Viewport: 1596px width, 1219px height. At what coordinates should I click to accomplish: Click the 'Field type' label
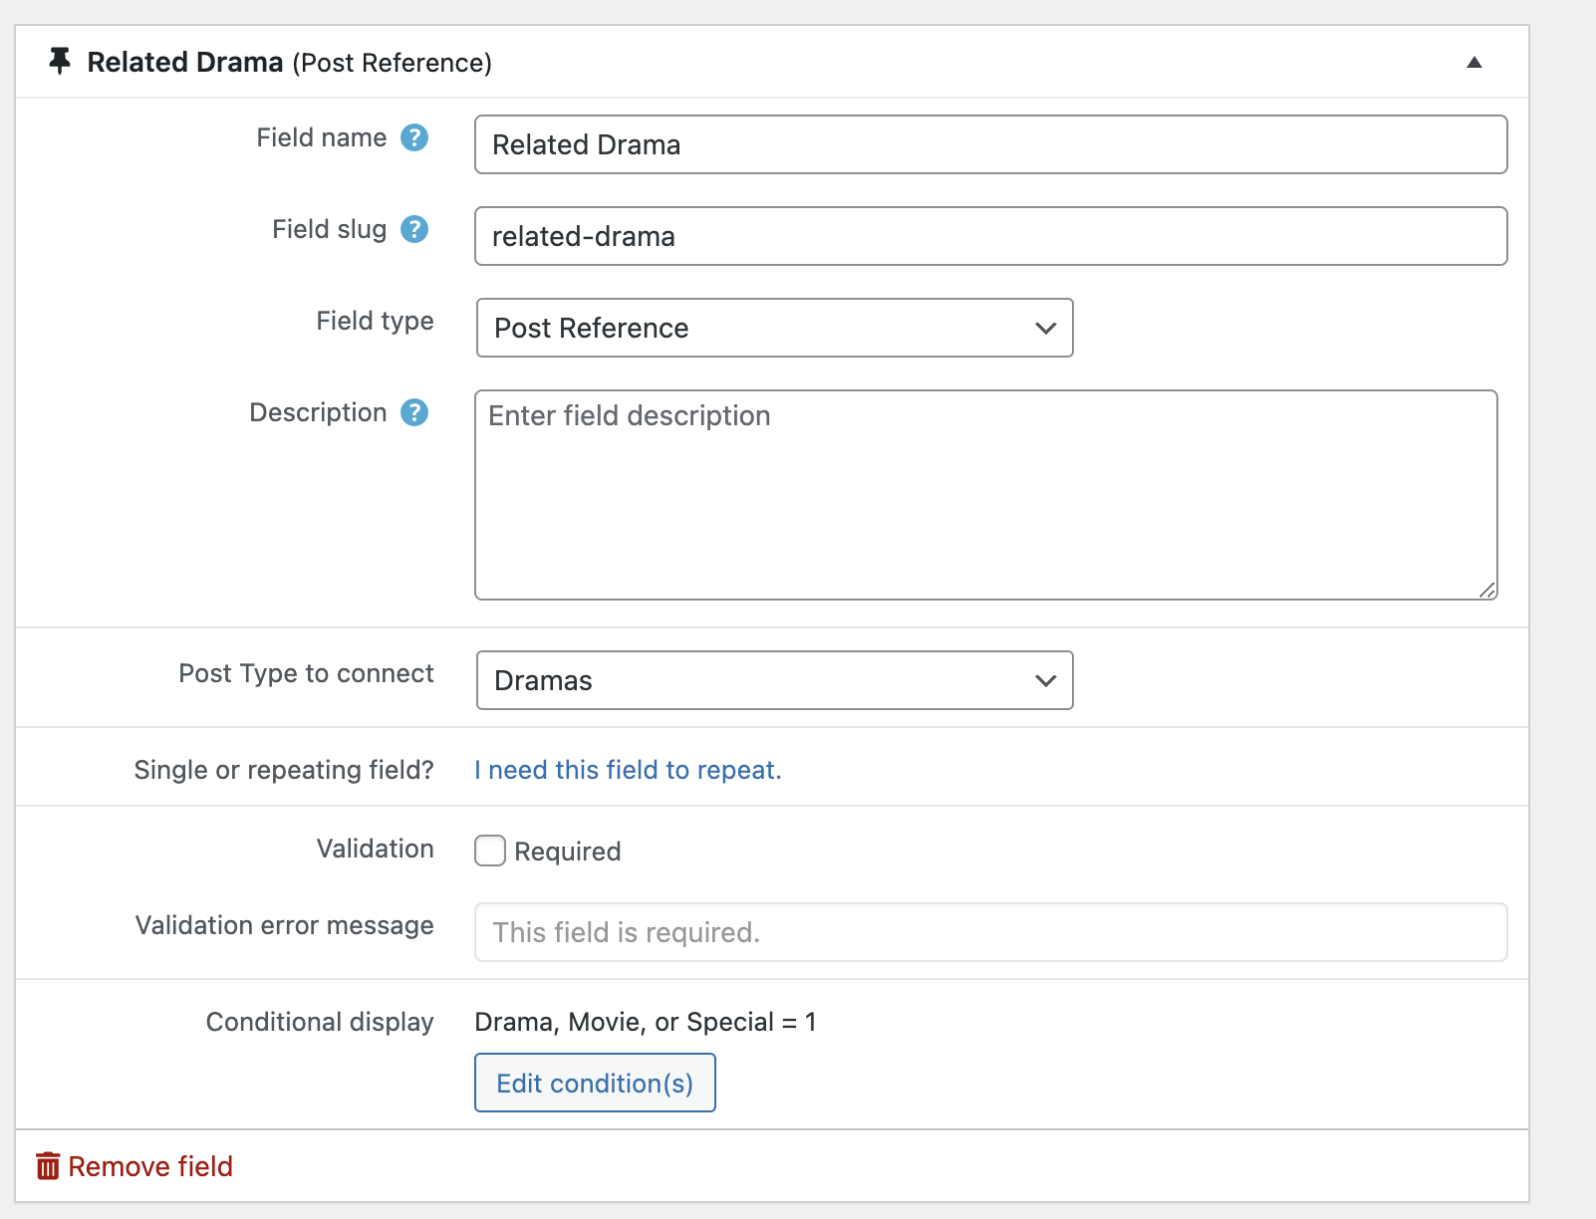(376, 321)
